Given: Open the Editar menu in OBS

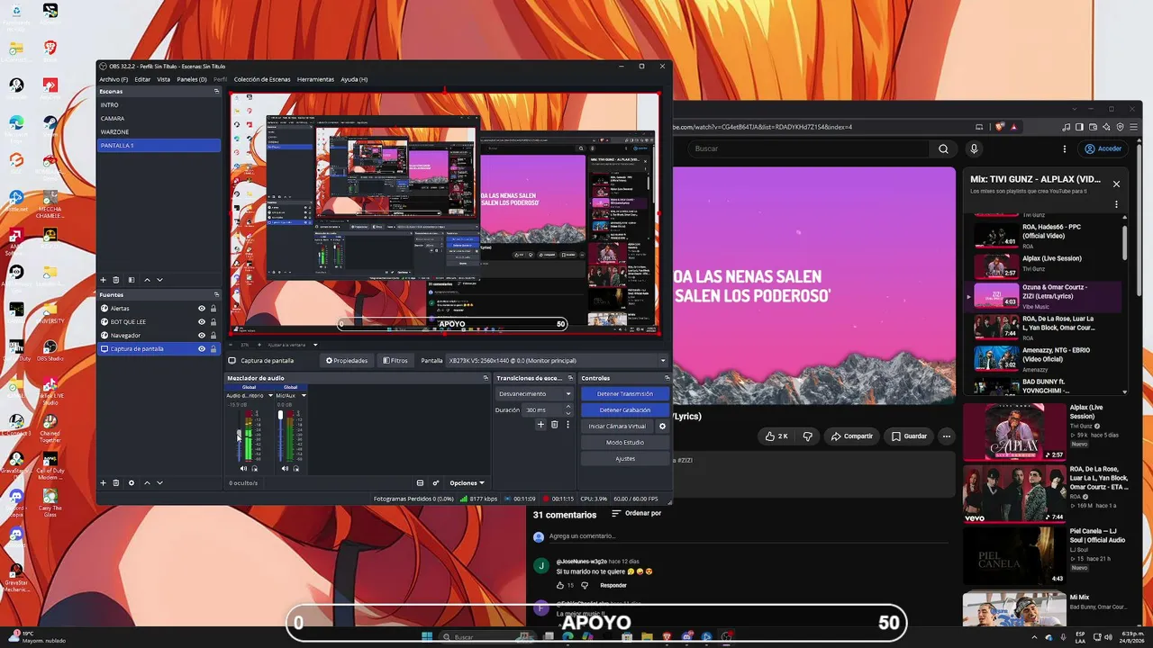Looking at the screenshot, I should [142, 79].
